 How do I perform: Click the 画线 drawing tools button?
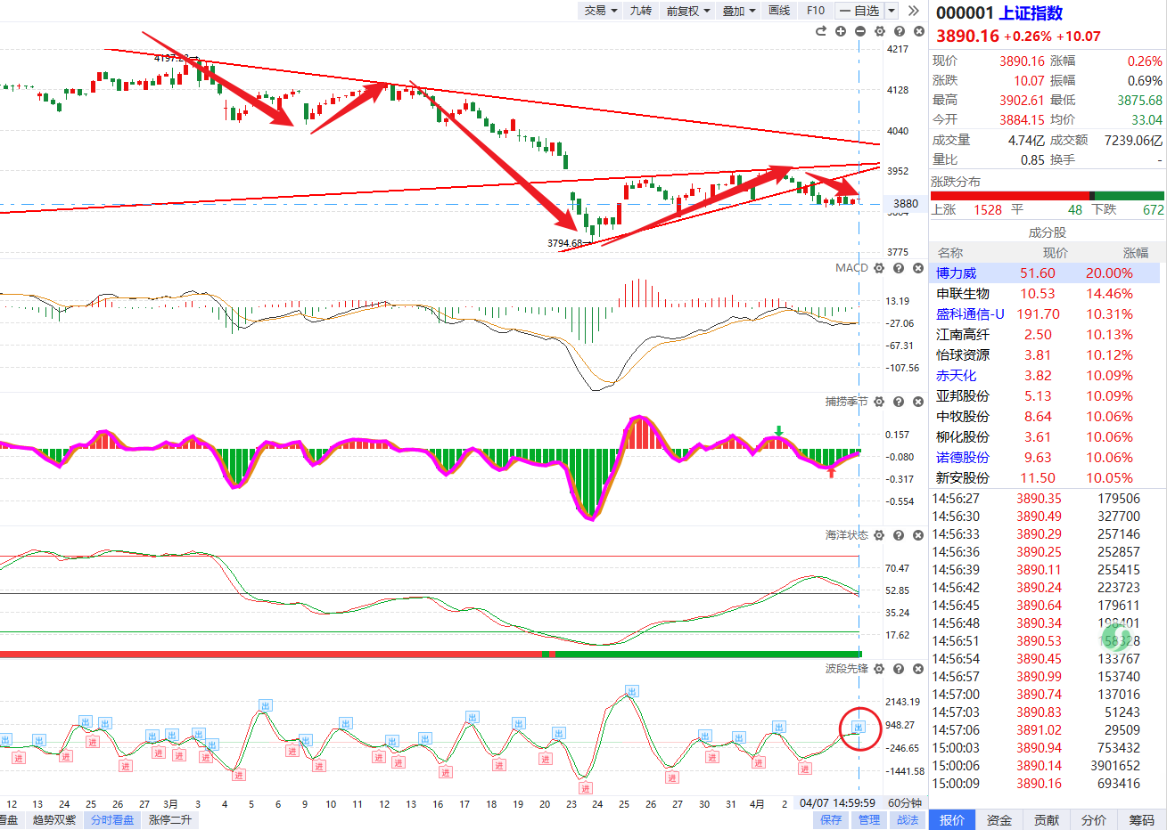(x=779, y=11)
